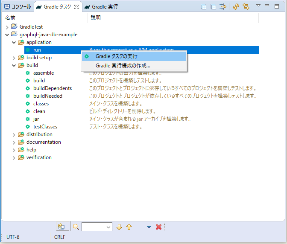Expand the verification task group

pyautogui.click(x=14, y=158)
